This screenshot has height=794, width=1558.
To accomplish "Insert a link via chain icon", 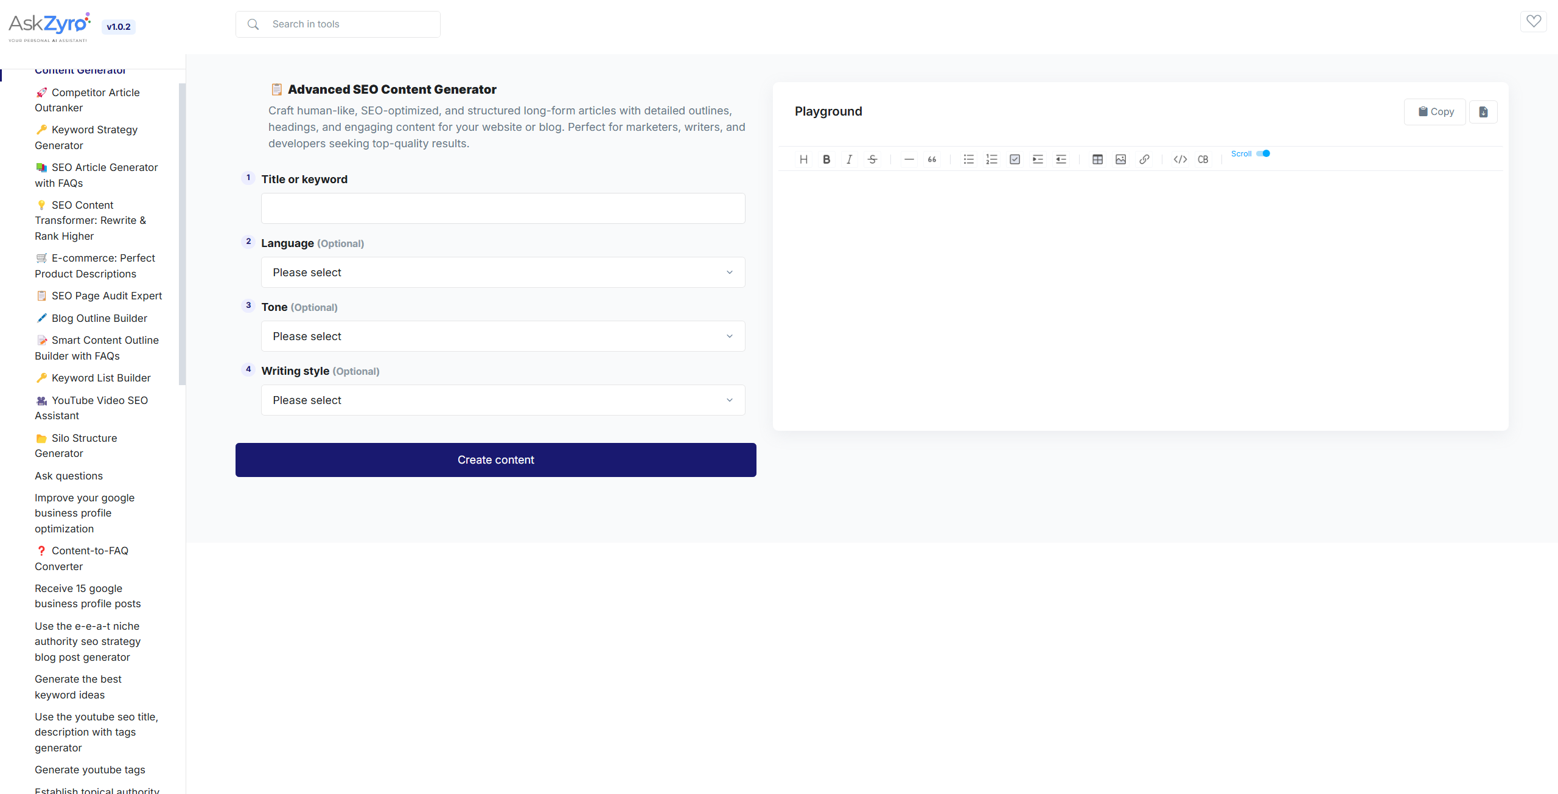I will coord(1144,159).
